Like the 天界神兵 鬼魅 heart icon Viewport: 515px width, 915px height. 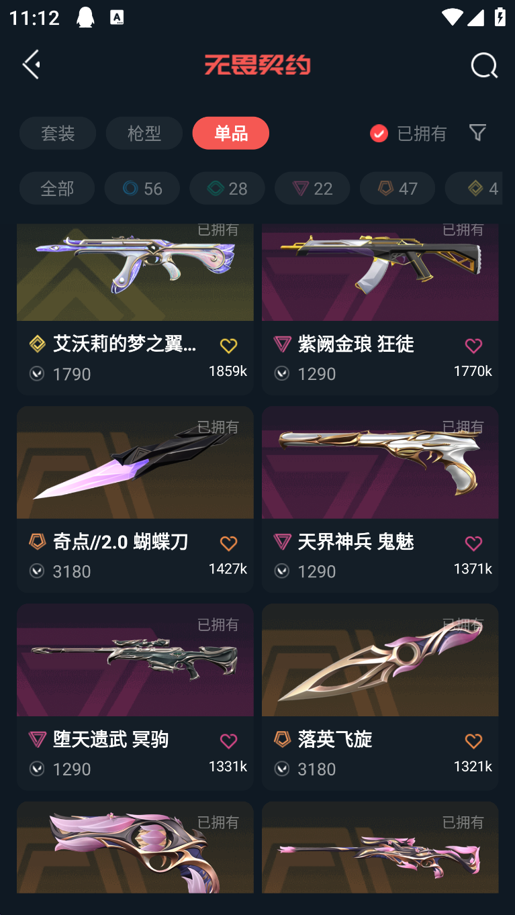coord(473,543)
